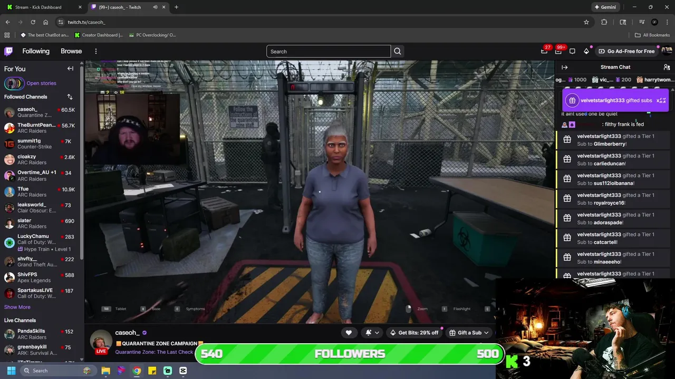Open File Explorer from taskbar

tap(105, 371)
